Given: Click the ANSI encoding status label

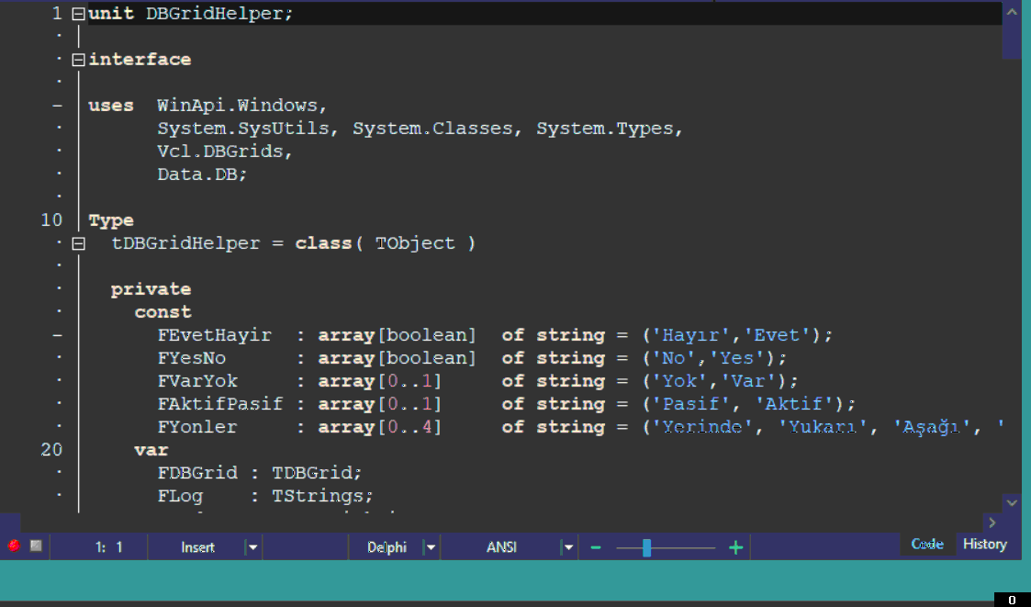Looking at the screenshot, I should pos(501,547).
